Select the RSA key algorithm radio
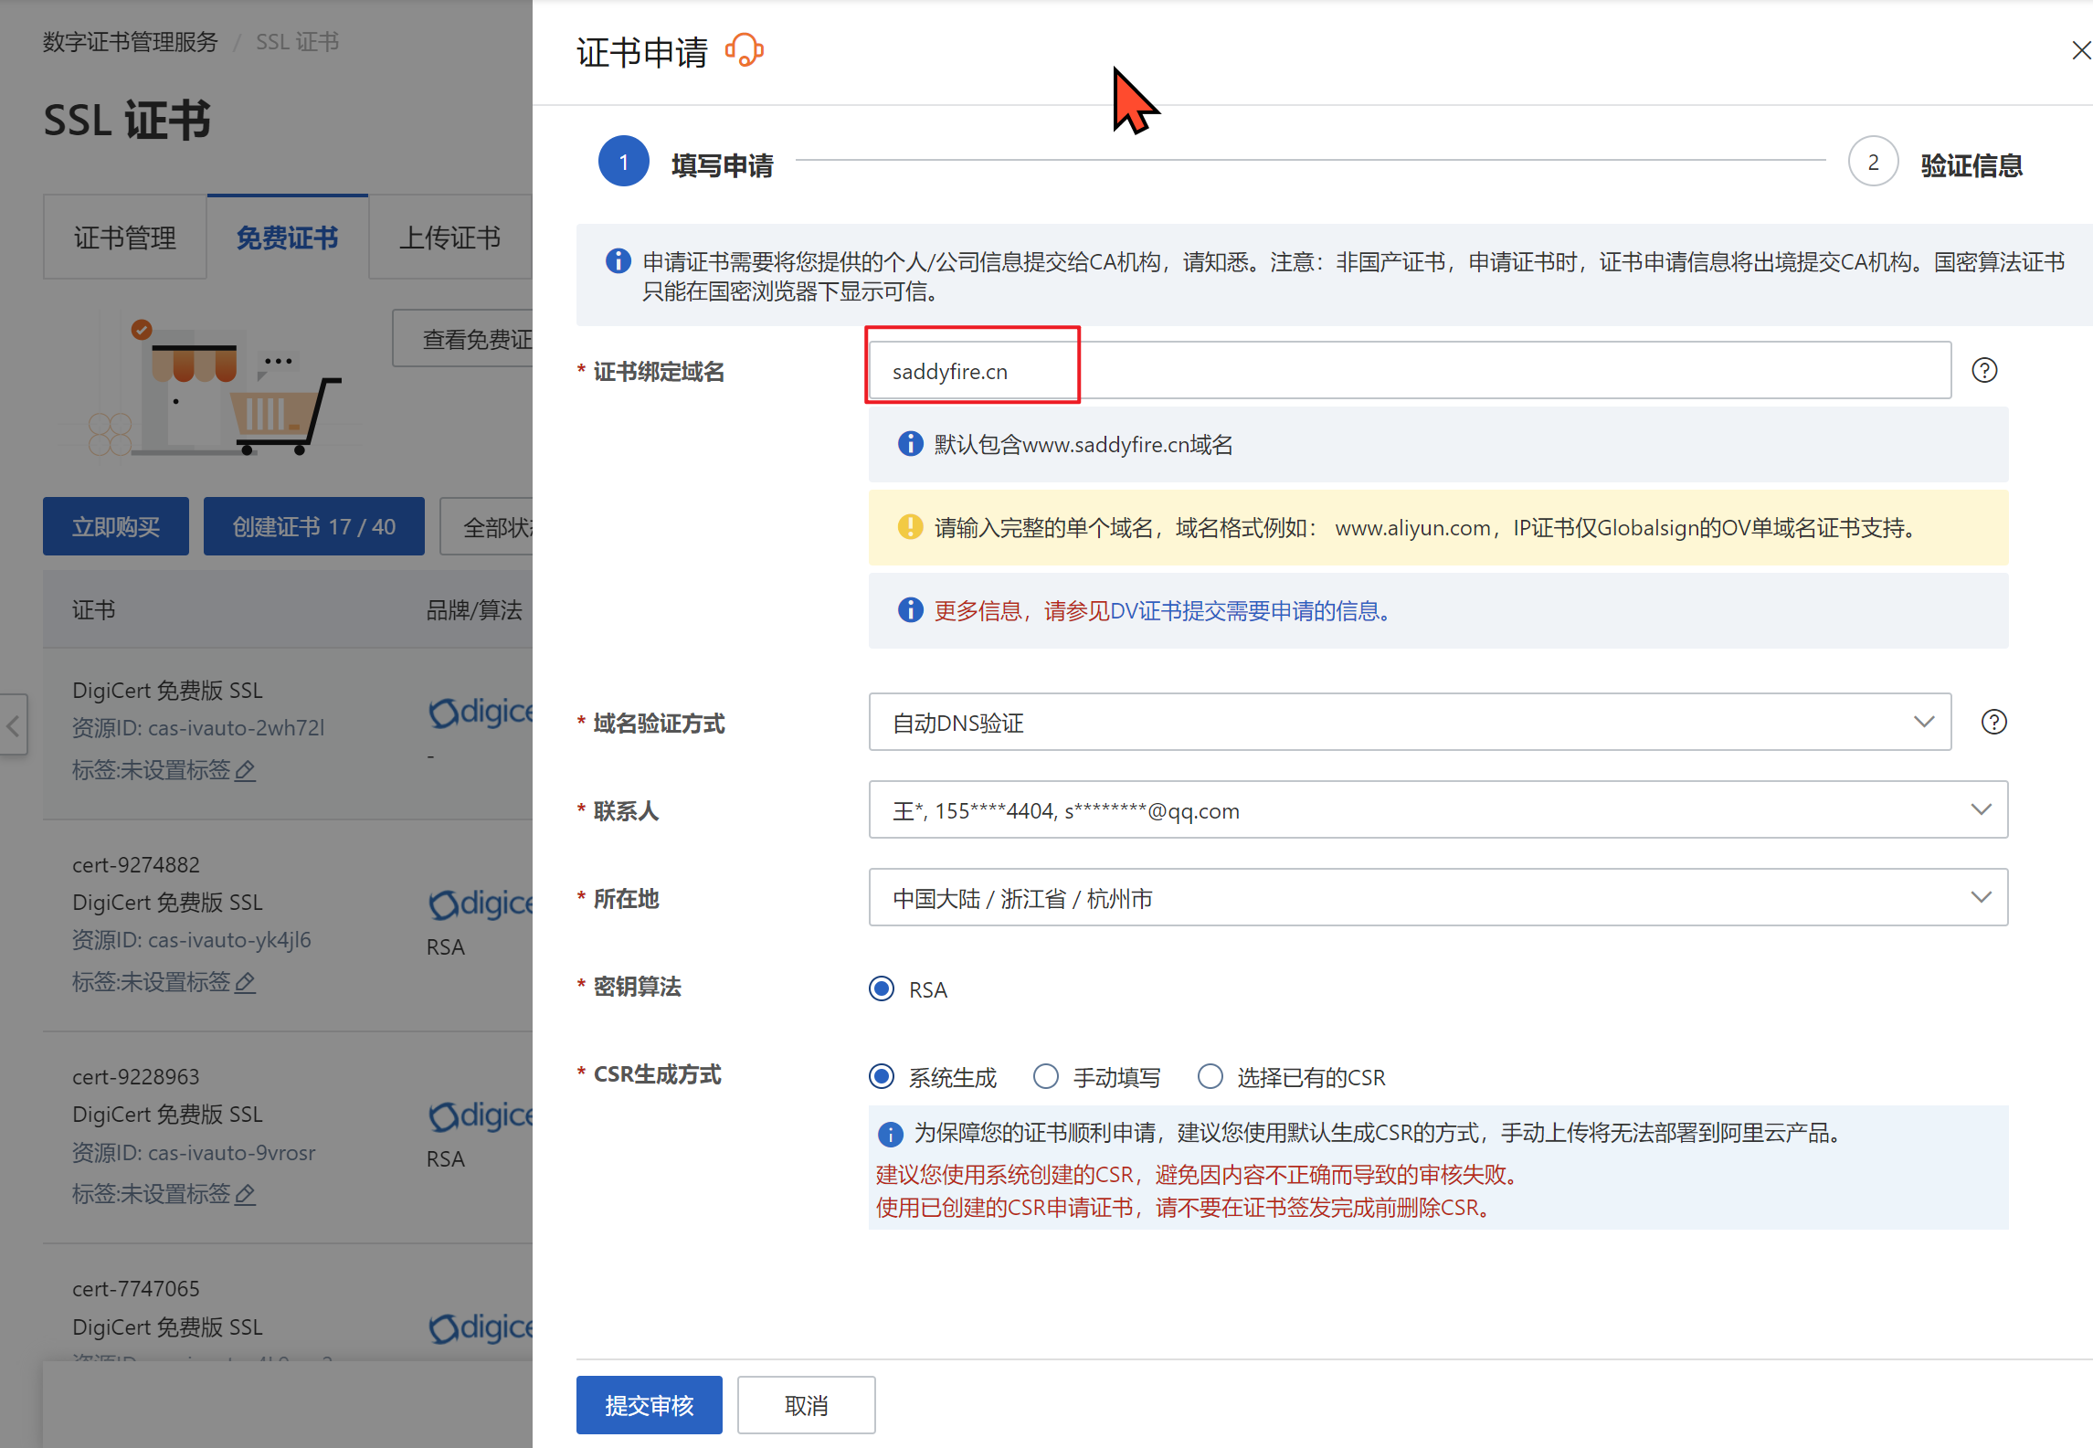Viewport: 2093px width, 1448px height. [x=882, y=989]
